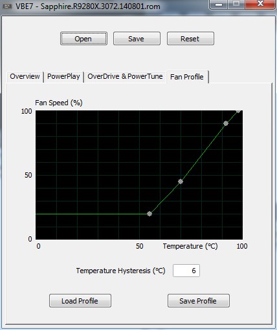Open the OverDrive & PowerTune tab

click(125, 76)
